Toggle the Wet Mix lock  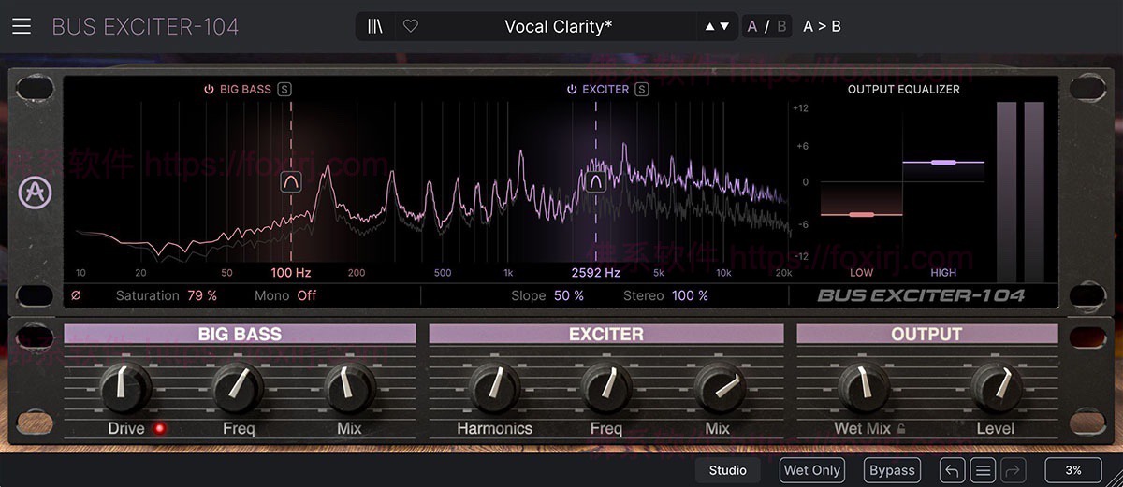point(901,429)
